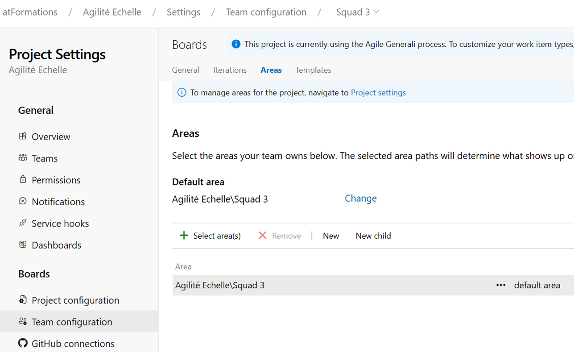
Task: Click the atFormations breadcrumb
Action: (x=29, y=12)
